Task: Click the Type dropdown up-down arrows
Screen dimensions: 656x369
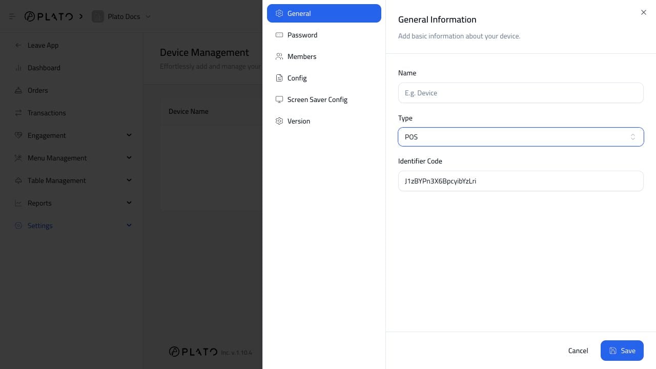Action: [633, 137]
